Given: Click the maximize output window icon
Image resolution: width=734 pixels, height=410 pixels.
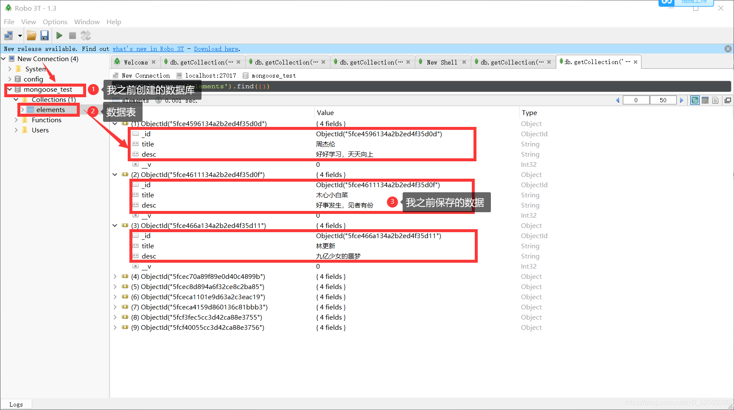Looking at the screenshot, I should pos(728,100).
